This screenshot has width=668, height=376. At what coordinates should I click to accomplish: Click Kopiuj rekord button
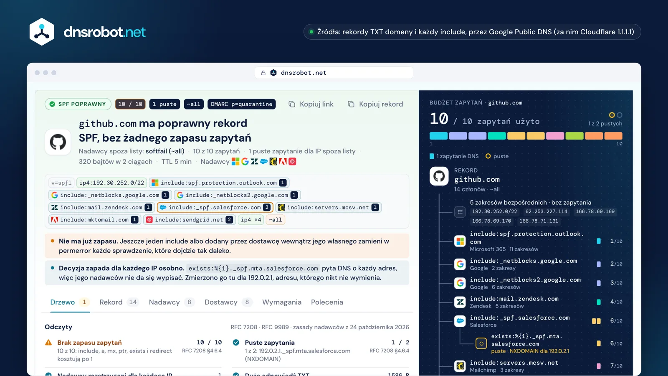tap(375, 104)
